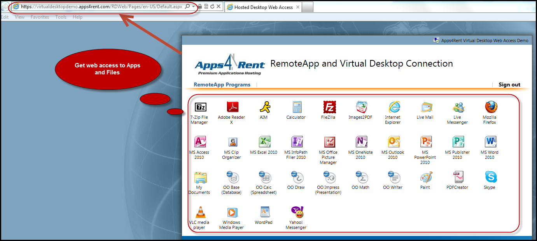Launch OO Writer icon
Image resolution: width=537 pixels, height=241 pixels.
394,177
